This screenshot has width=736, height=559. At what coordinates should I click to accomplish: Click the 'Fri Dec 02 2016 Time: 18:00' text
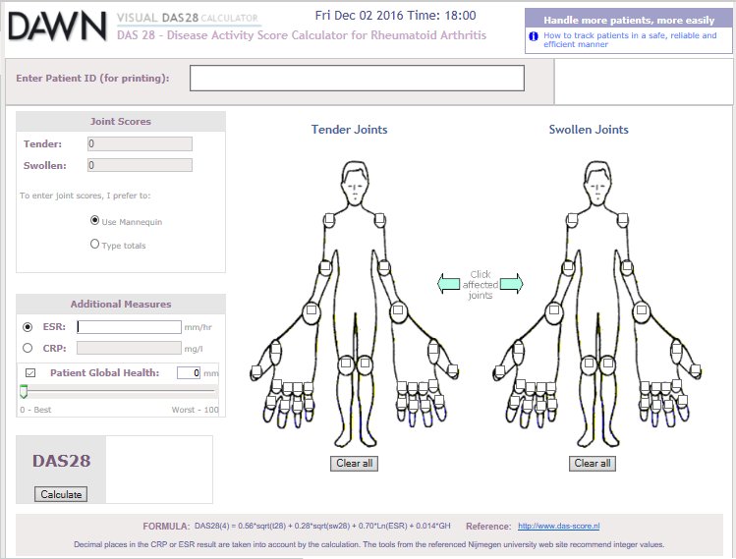pos(395,16)
